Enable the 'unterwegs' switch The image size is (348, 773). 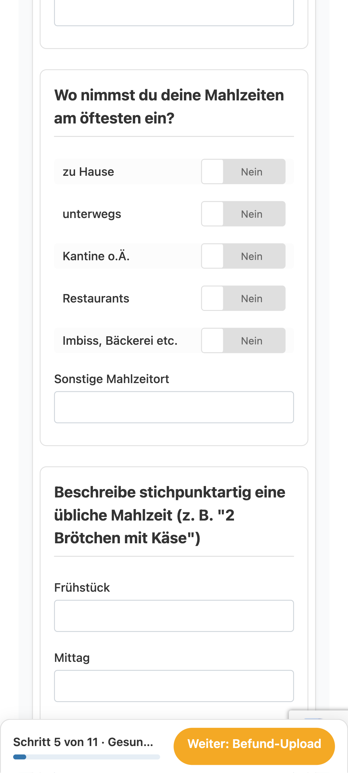pyautogui.click(x=243, y=214)
